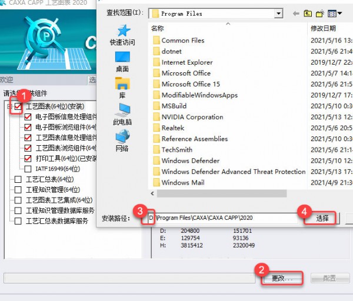Viewport: 353px width, 301px height.
Task: Toggle 电子图板信息处理组件 checkbox
Action: click(28, 117)
